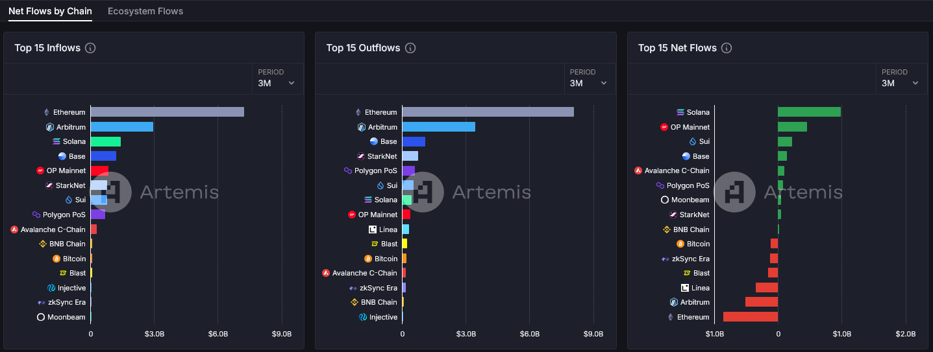Click the Arbitrum icon in Inflows chart
Image resolution: width=933 pixels, height=352 pixels.
[49, 127]
